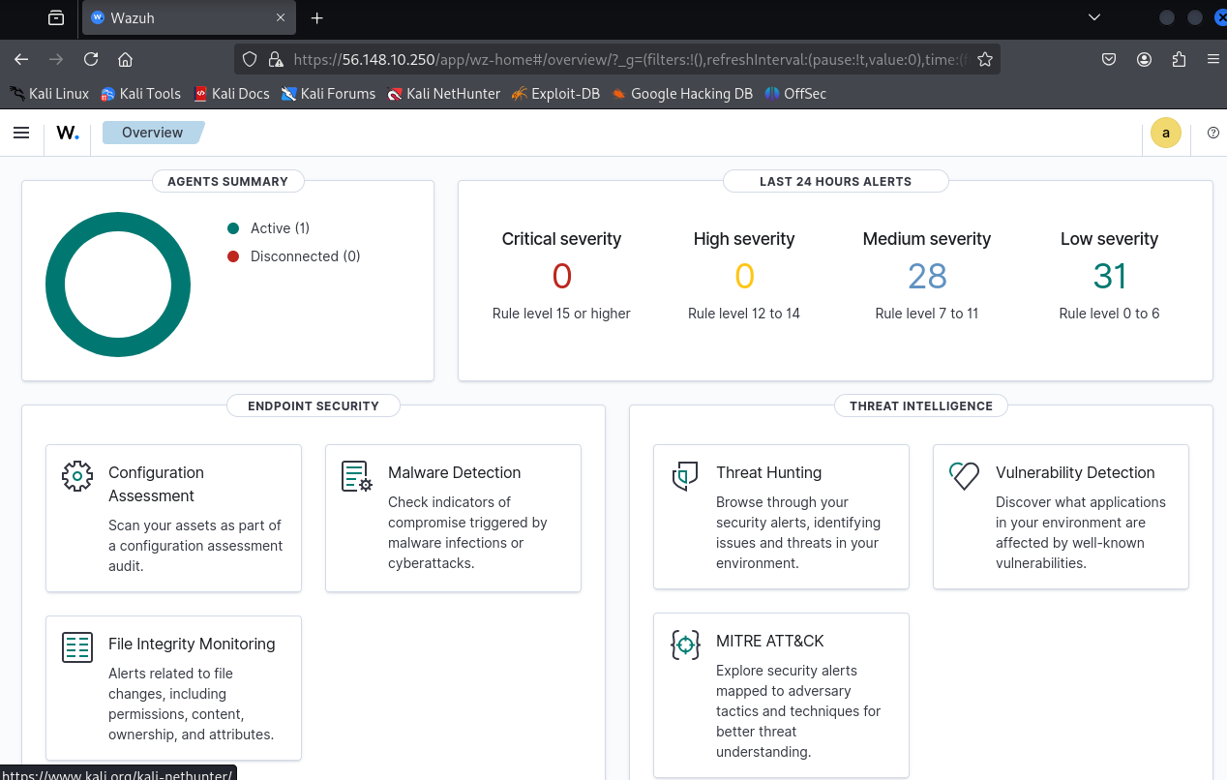The height and width of the screenshot is (780, 1227).
Task: Open the MITRE ATT&CK card title
Action: point(770,641)
